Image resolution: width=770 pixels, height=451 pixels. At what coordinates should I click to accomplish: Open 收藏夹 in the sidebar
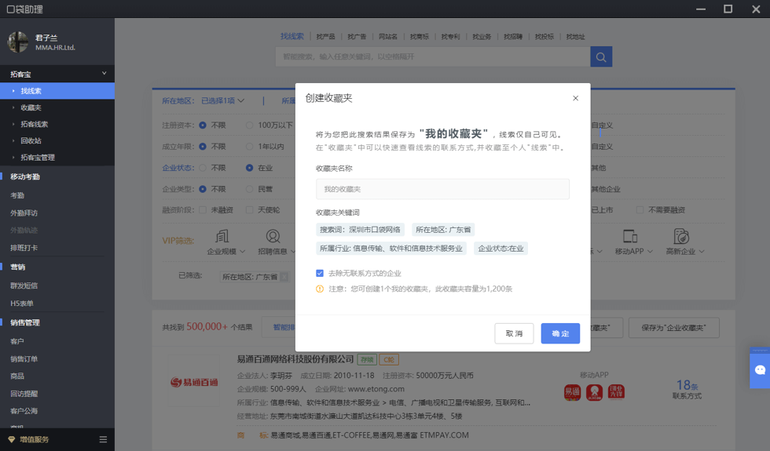(x=31, y=107)
